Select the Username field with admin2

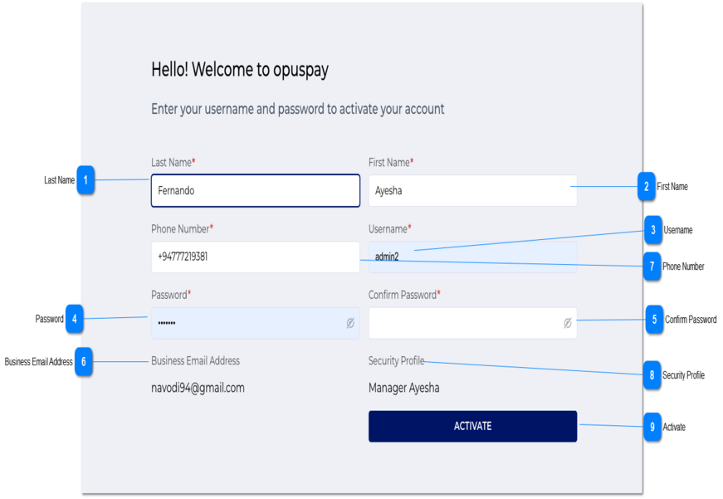coord(471,257)
